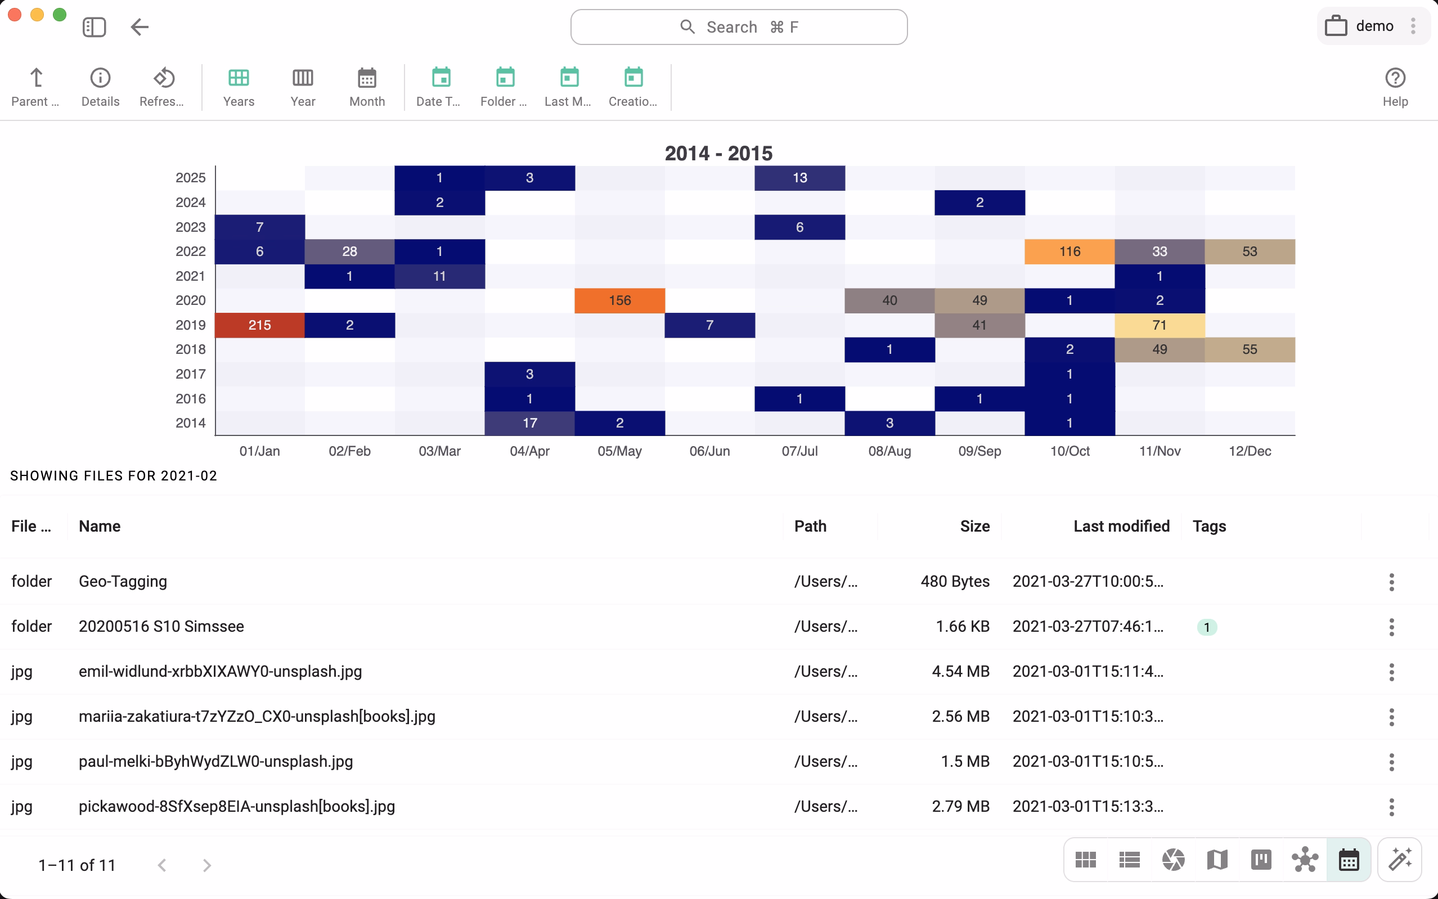1438x899 pixels.
Task: Toggle the Years heatmap display mode
Action: [x=238, y=86]
